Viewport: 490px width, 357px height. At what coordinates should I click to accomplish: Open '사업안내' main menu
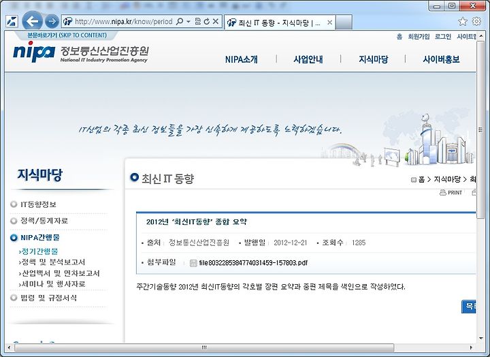coord(308,59)
